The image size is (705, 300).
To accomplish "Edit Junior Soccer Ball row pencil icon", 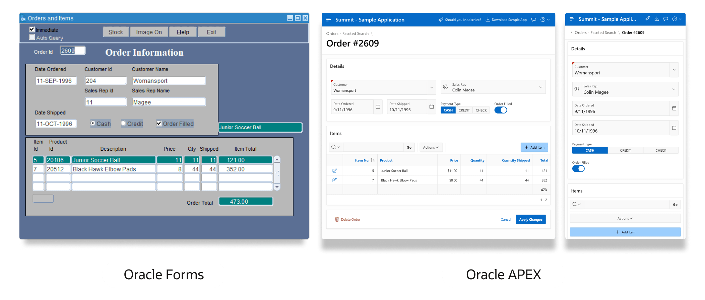I will point(334,171).
